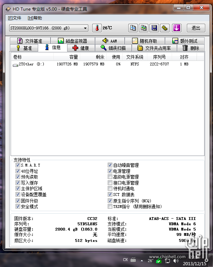This screenshot has width=213, height=267.
Task: Toggle 待机时通电 checkbox
Action: pyautogui.click(x=110, y=188)
